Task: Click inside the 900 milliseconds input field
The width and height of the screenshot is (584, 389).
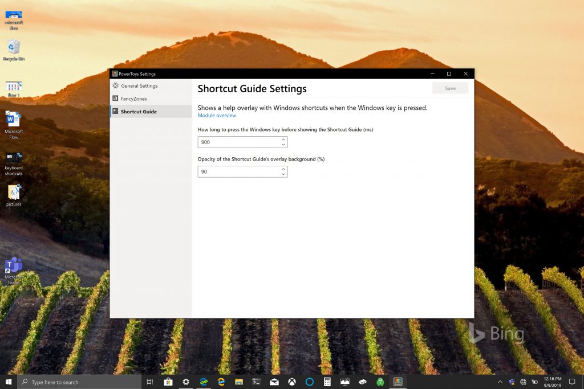Action: 240,142
